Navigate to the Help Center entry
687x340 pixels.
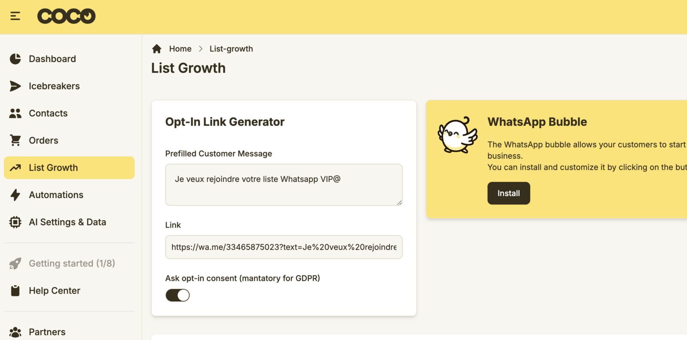point(55,291)
